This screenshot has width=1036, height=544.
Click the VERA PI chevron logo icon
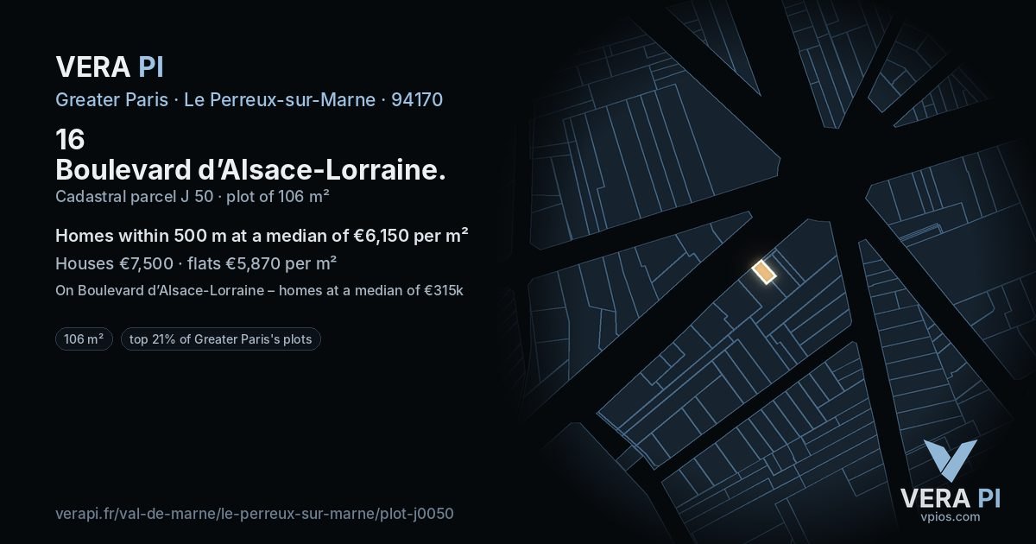click(950, 460)
